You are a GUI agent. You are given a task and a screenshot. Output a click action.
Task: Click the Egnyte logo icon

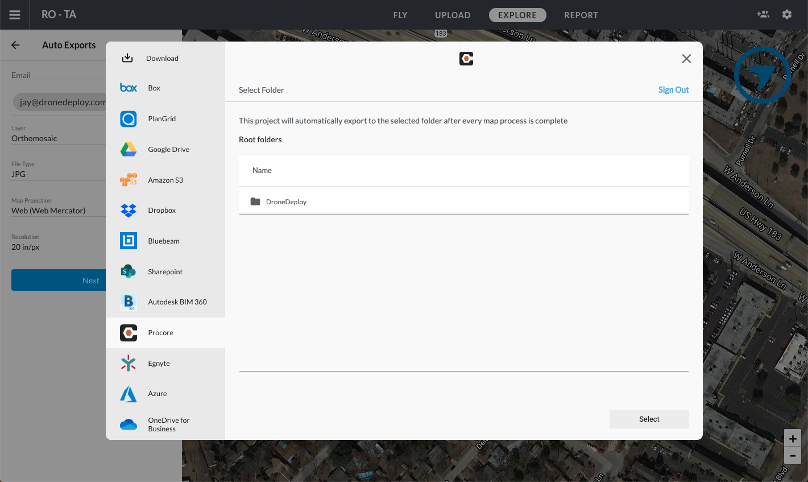(x=129, y=363)
